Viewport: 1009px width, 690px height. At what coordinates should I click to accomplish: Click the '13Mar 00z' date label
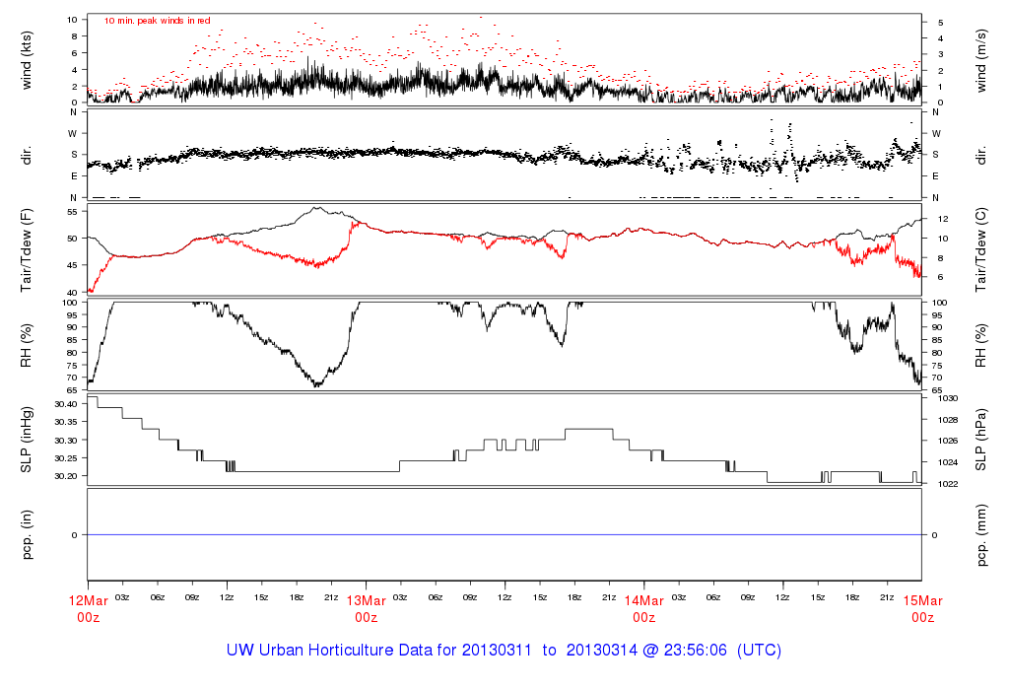pyautogui.click(x=367, y=609)
